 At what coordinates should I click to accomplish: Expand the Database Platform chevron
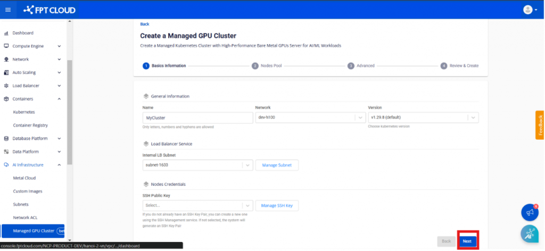[x=59, y=138]
